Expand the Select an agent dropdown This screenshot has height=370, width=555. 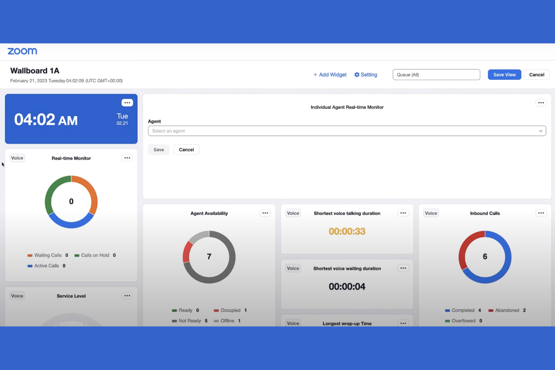pyautogui.click(x=540, y=131)
